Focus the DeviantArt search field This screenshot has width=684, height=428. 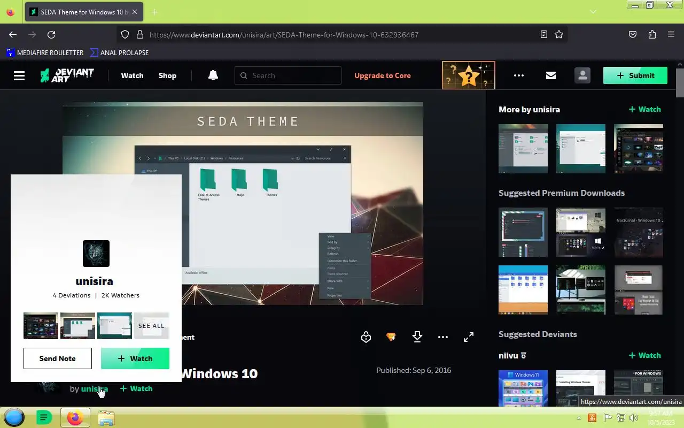[288, 75]
